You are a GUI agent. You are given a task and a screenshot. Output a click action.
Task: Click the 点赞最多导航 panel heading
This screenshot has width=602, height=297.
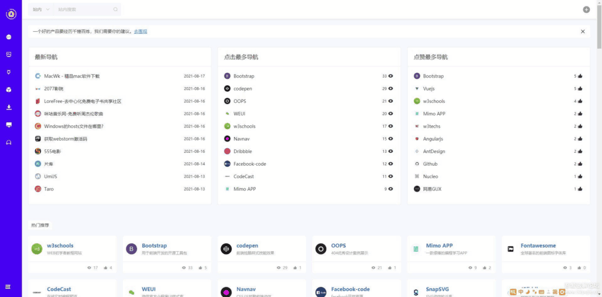click(430, 57)
